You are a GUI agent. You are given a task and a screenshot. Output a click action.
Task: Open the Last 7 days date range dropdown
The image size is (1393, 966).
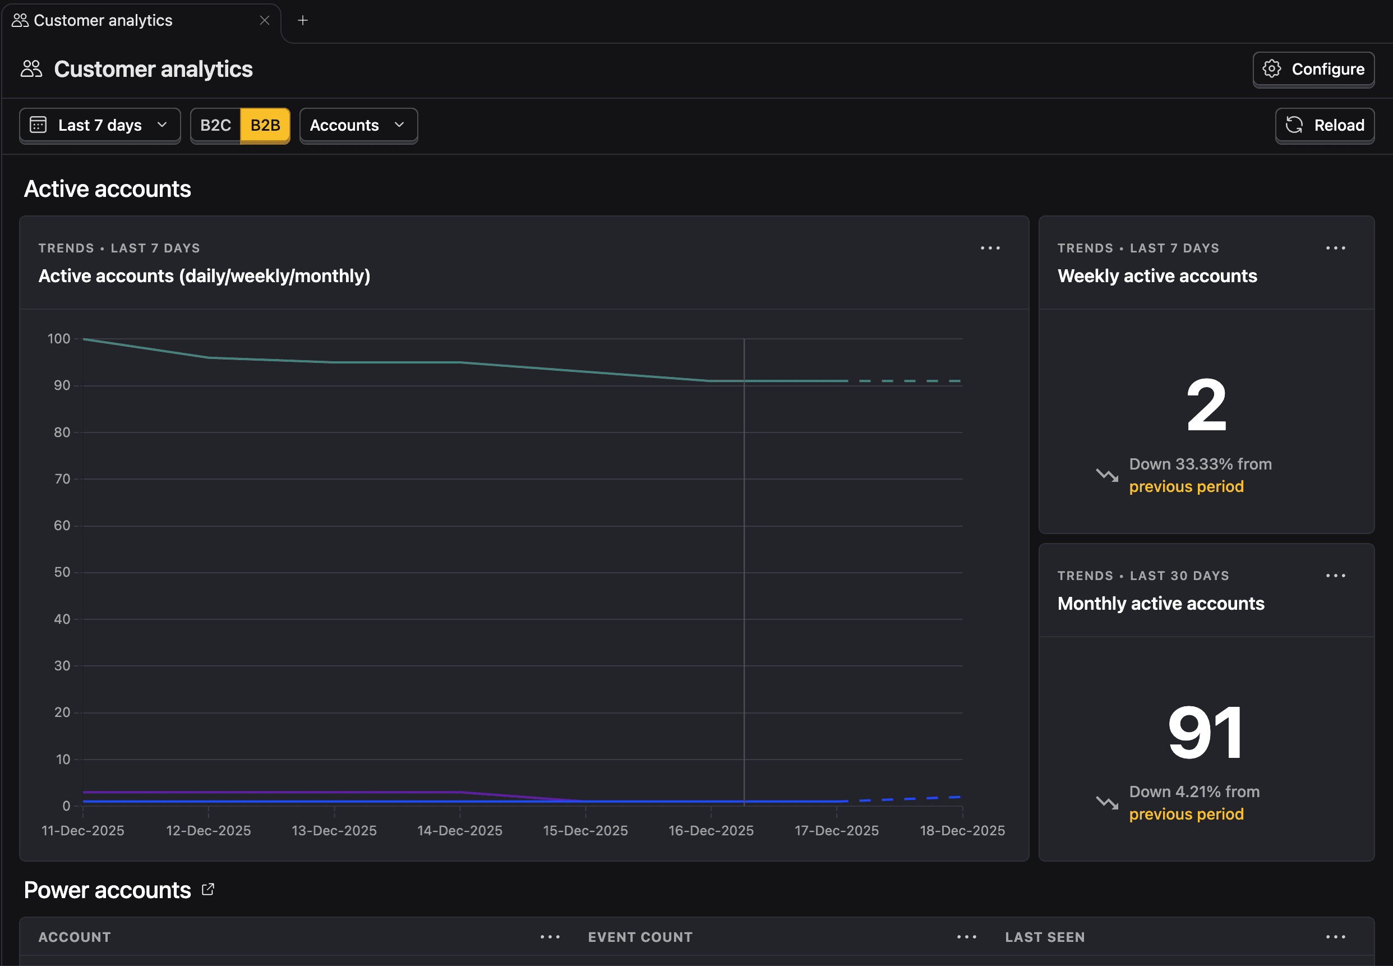[99, 125]
